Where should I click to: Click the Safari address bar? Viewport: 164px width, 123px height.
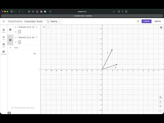click(x=82, y=12)
